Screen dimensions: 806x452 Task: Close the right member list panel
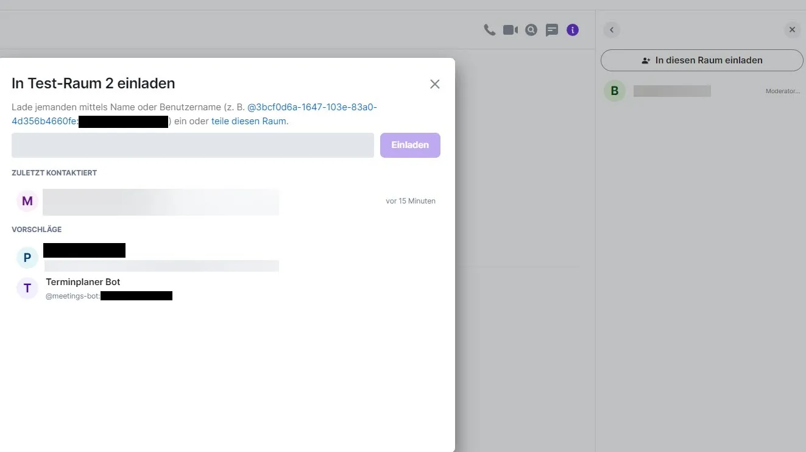click(x=792, y=30)
